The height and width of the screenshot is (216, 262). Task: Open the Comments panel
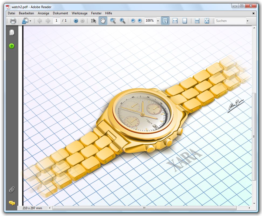click(x=12, y=203)
